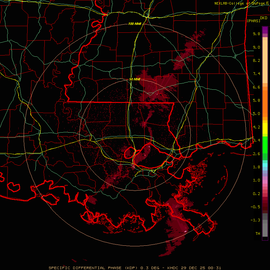Screen dimensions: 270x270
Task: Choose the 1.0 legend value
Action: pos(256,180)
